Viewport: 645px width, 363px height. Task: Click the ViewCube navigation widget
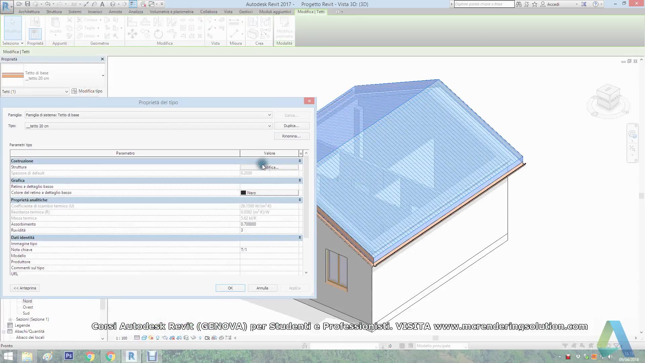click(x=608, y=98)
